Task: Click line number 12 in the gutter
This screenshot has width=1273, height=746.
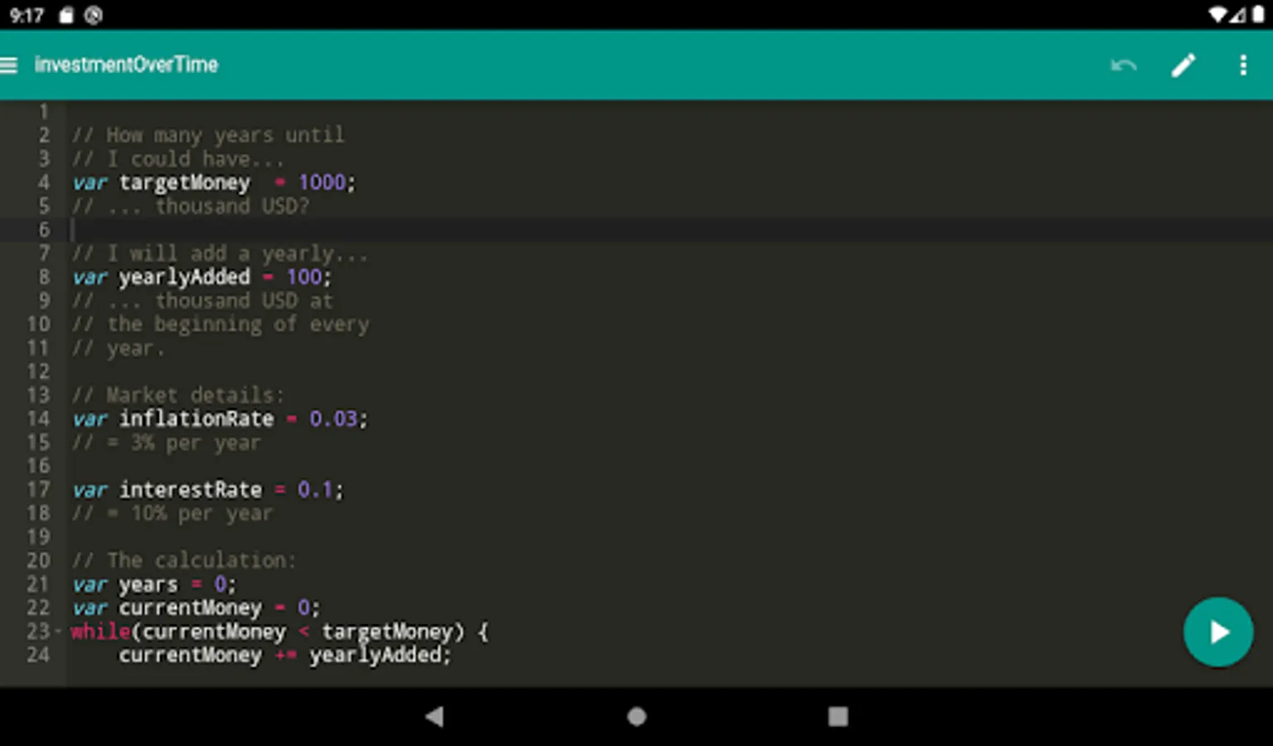Action: pyautogui.click(x=38, y=371)
